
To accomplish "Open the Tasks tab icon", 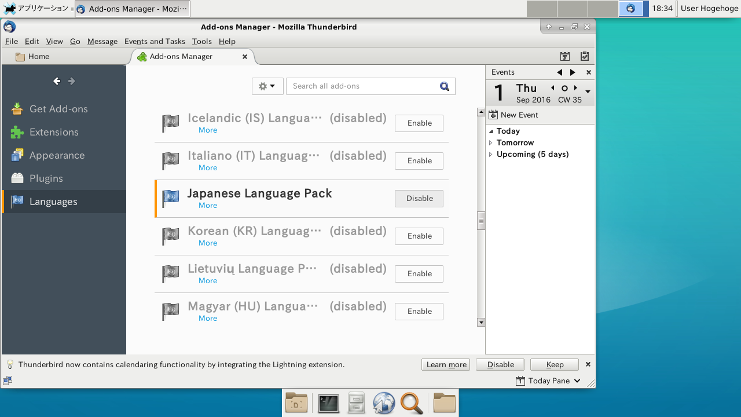I will pos(585,56).
